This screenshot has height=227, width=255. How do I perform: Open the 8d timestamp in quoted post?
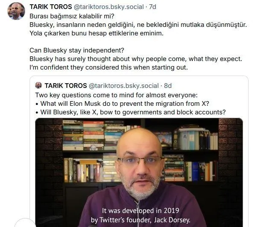click(x=168, y=86)
